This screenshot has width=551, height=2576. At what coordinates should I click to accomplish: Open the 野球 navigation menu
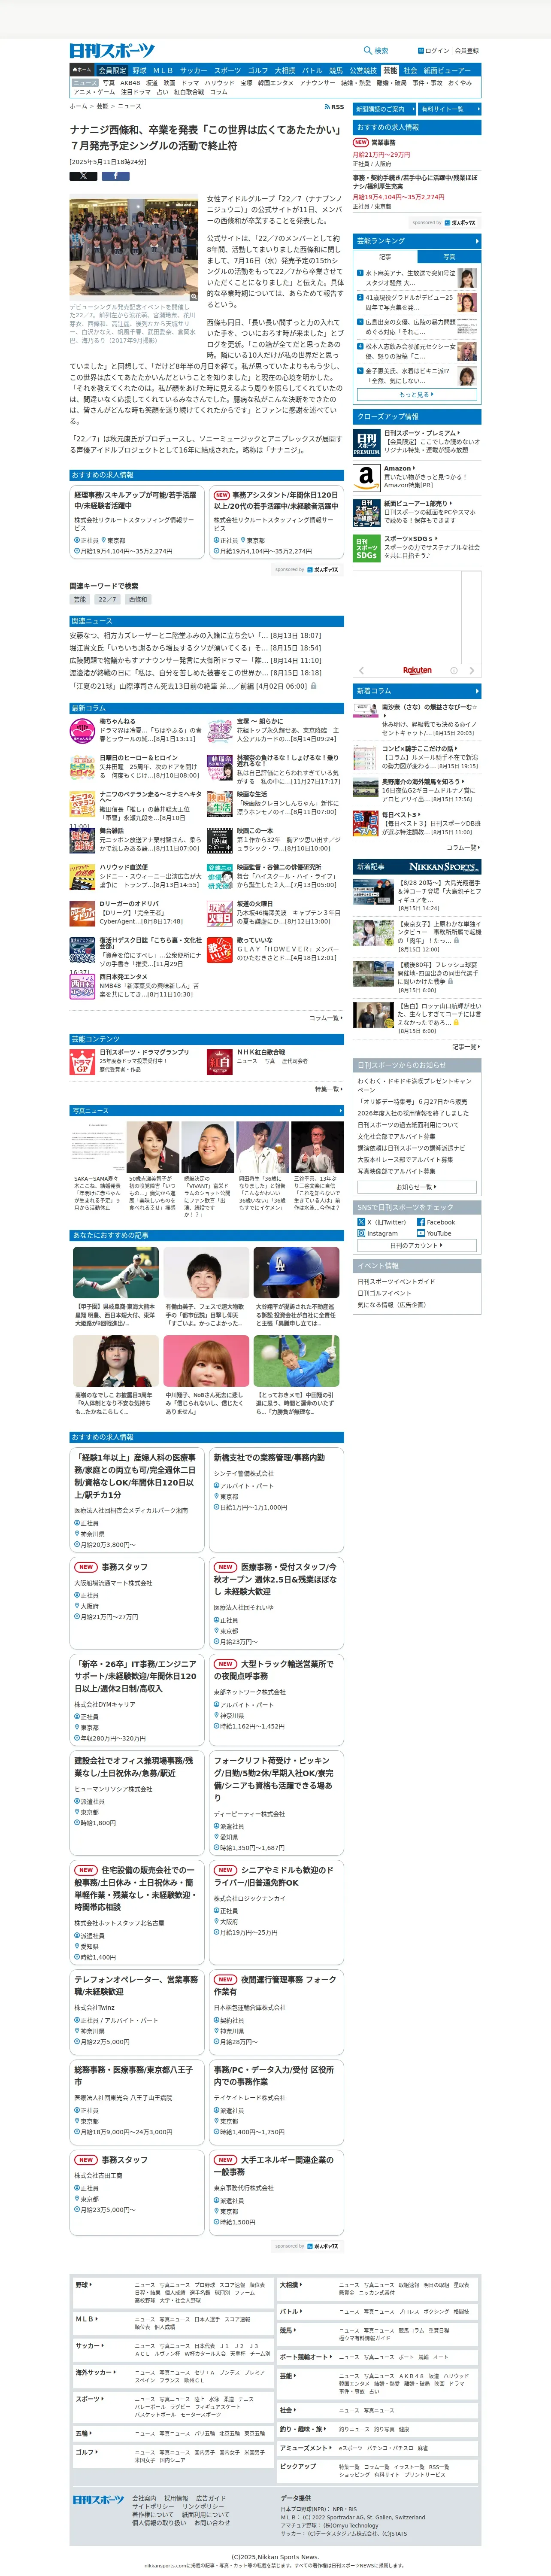[x=139, y=71]
